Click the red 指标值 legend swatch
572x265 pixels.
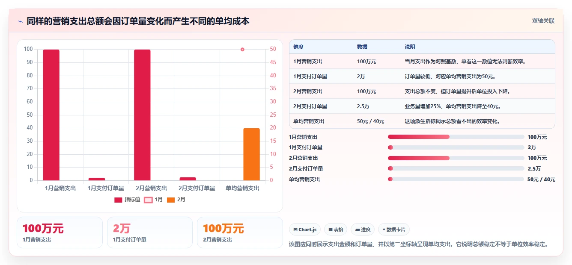pyautogui.click(x=118, y=200)
